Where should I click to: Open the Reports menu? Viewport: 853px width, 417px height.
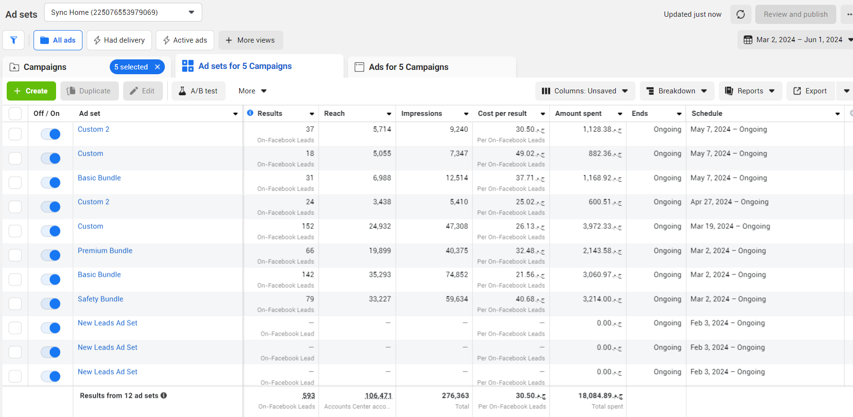coord(750,91)
